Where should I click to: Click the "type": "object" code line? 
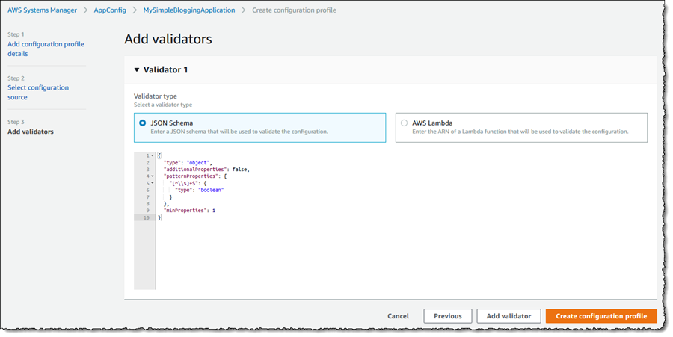pos(188,162)
